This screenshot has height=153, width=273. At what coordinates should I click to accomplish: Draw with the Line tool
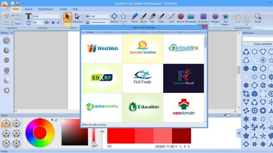point(172,18)
